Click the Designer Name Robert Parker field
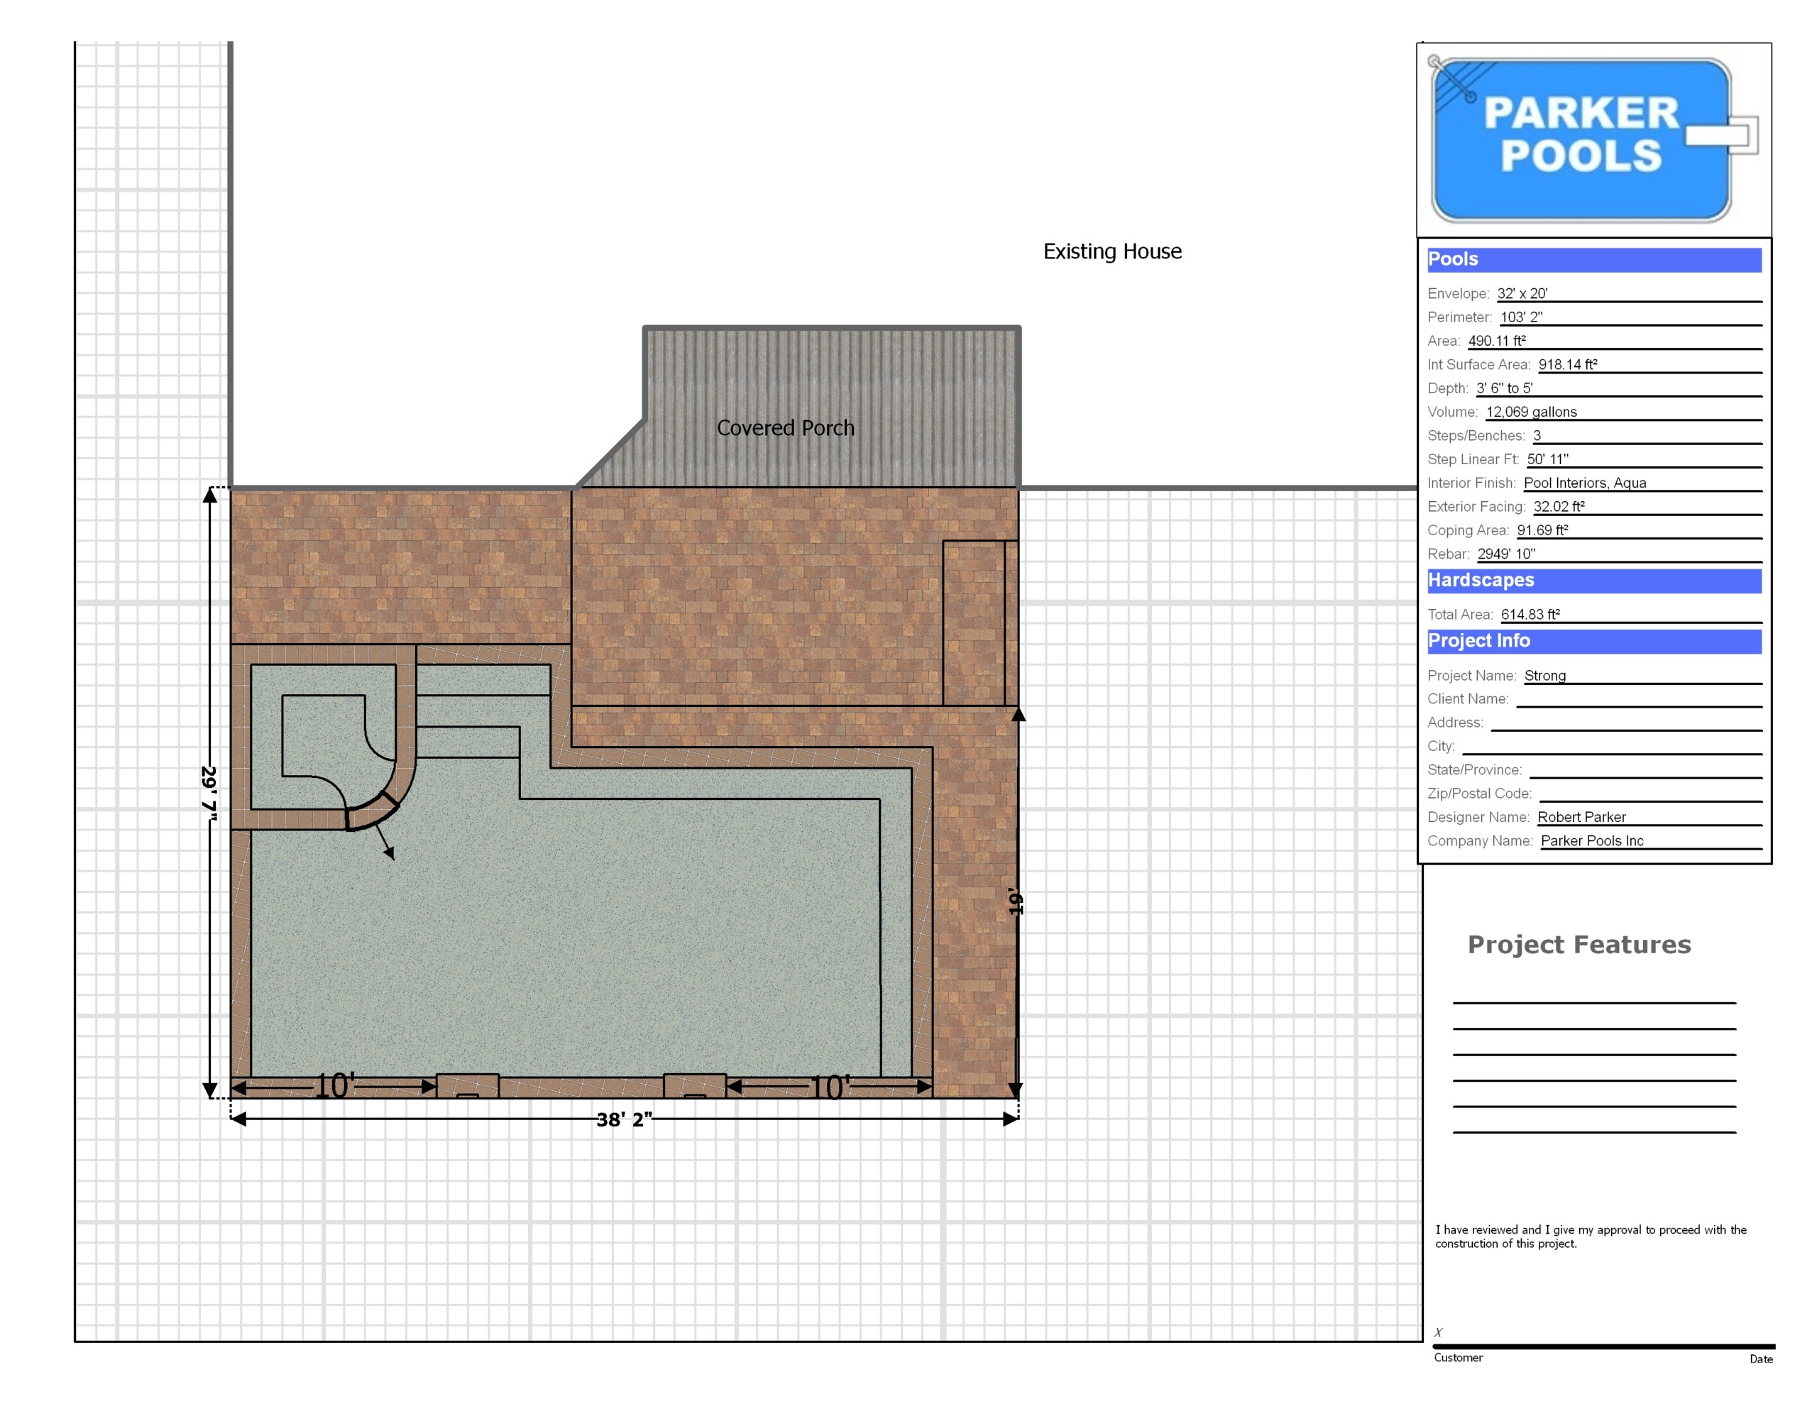The width and height of the screenshot is (1817, 1404). click(1581, 817)
